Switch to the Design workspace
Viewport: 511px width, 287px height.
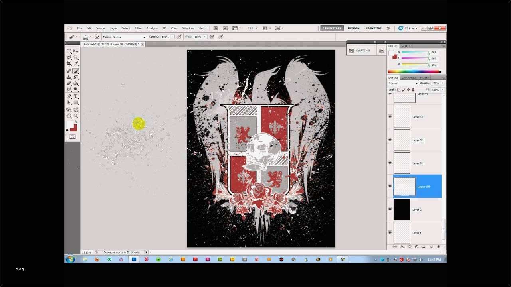(354, 28)
